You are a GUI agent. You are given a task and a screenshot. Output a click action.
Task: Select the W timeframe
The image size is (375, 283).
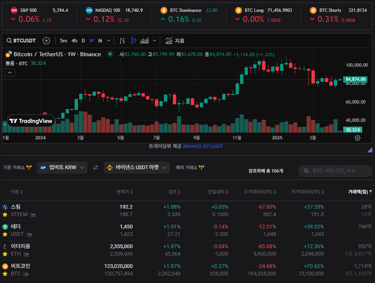[91, 41]
